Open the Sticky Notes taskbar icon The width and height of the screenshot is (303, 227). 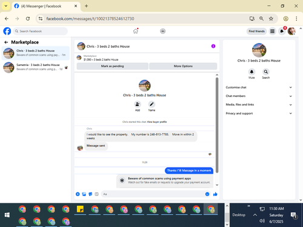coord(80,209)
